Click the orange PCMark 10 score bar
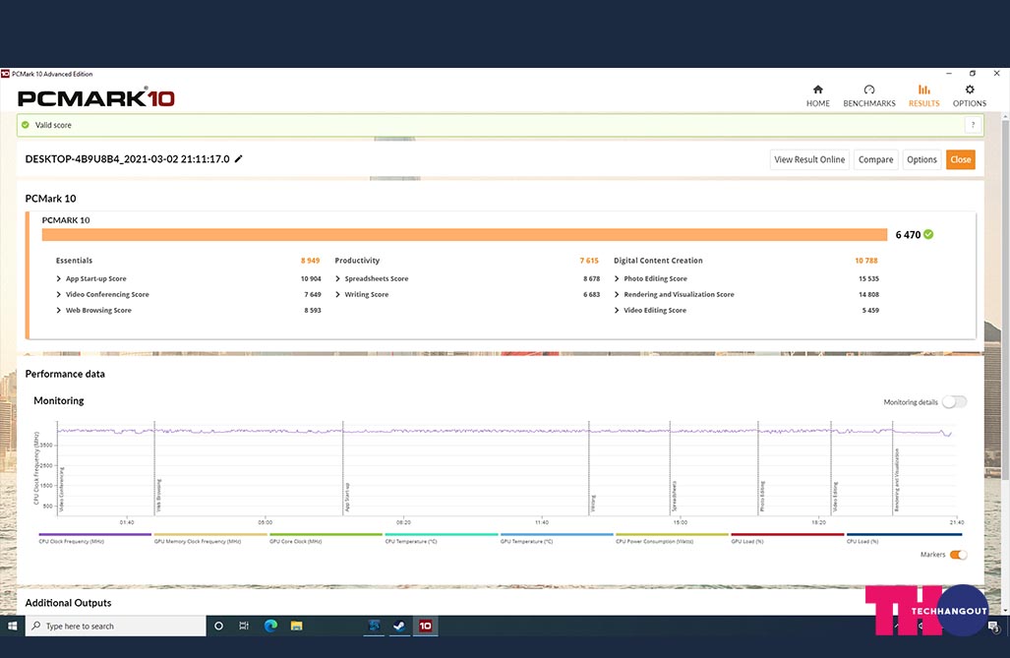Viewport: 1010px width, 658px height. point(464,235)
